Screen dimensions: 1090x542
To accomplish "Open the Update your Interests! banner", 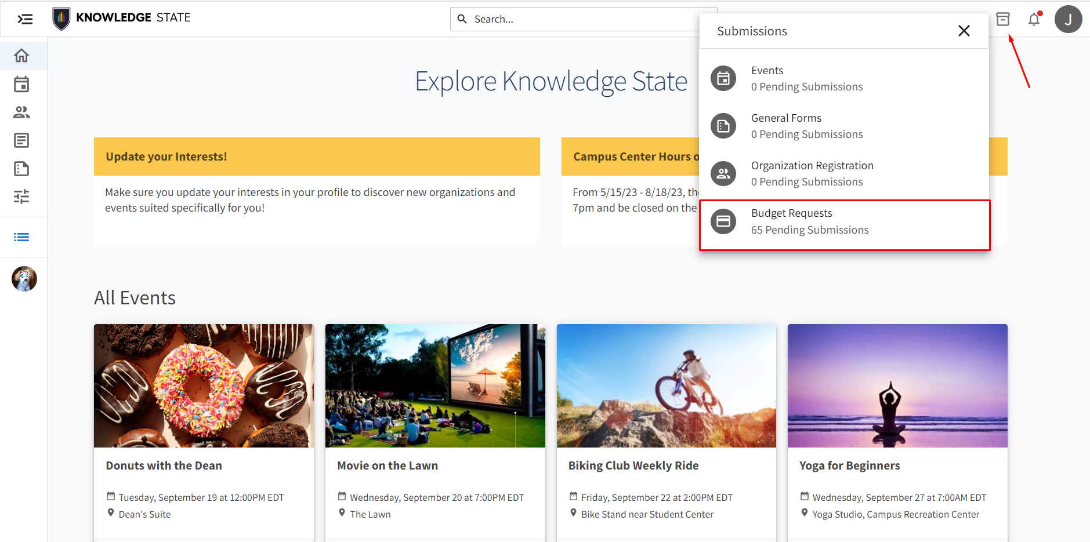I will 317,157.
